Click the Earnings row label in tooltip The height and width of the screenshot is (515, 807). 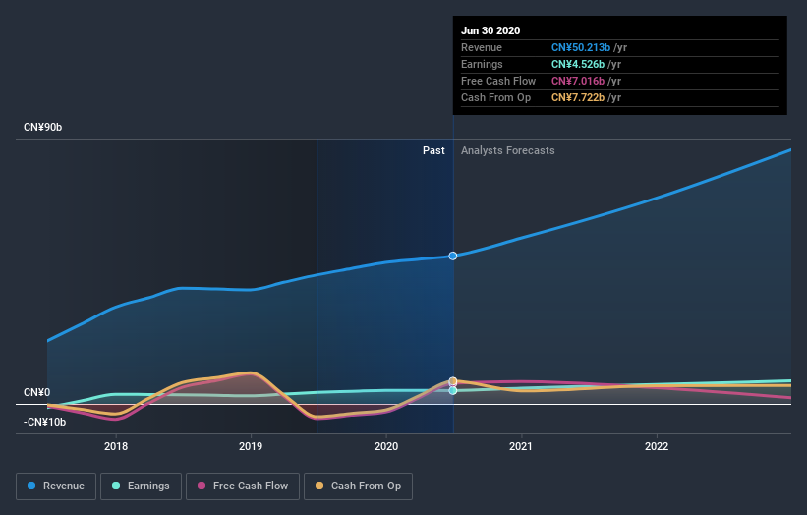(x=482, y=64)
